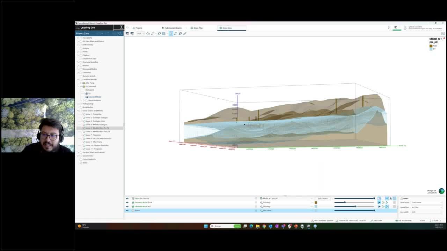The width and height of the screenshot is (447, 251).
Task: Click the taskbar Buscar search box
Action: pyautogui.click(x=226, y=226)
